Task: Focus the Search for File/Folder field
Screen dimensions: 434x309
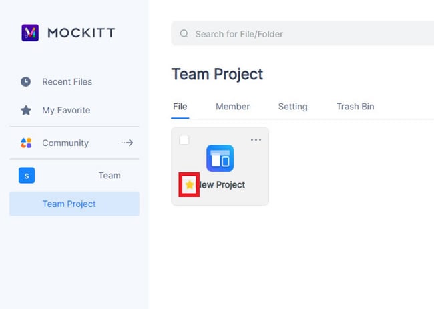Action: click(x=302, y=34)
